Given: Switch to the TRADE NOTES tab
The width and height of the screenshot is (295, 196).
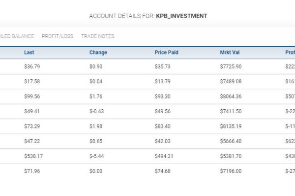Looking at the screenshot, I should pos(98,36).
